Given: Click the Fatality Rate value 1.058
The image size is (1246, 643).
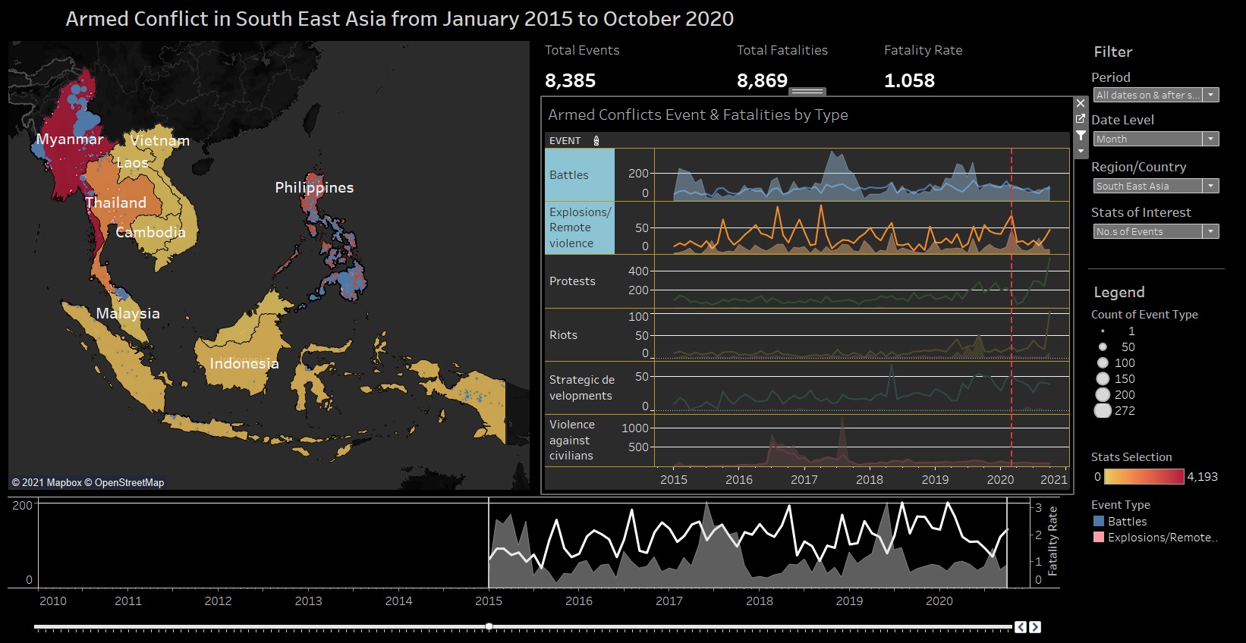Looking at the screenshot, I should pos(909,80).
